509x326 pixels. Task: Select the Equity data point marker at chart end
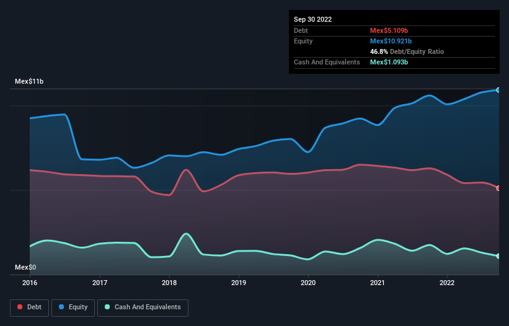(498, 90)
